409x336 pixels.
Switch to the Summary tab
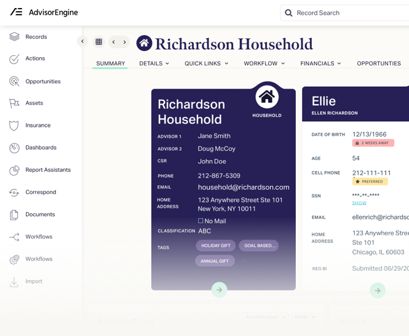click(x=111, y=63)
